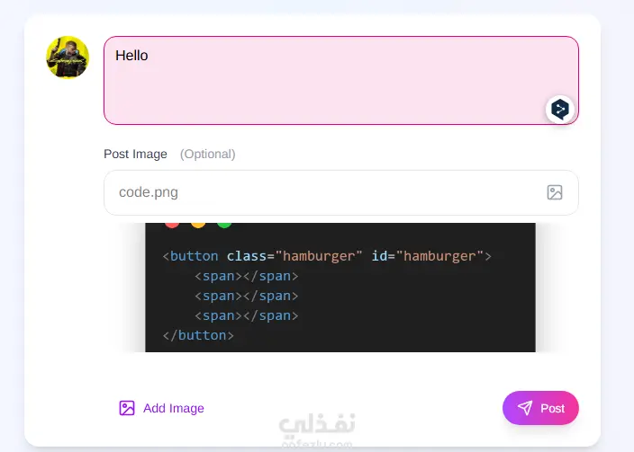The width and height of the screenshot is (634, 452).
Task: Click the first <span></span> code line
Action: (x=246, y=276)
